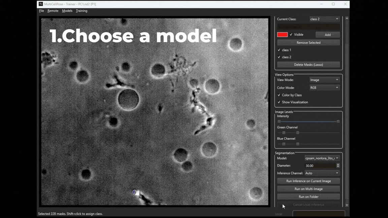Open the Inference Channel dropdown
388x218 pixels.
tap(322, 173)
